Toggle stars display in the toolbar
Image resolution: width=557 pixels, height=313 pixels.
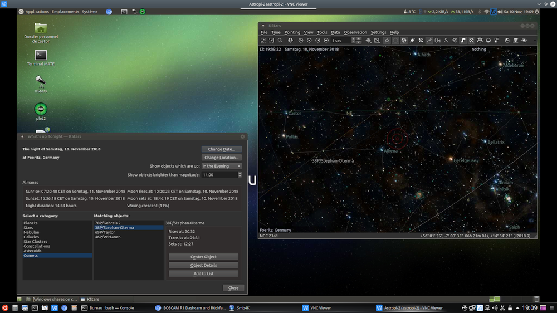387,41
